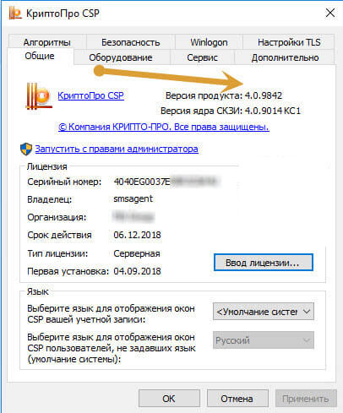Screen dimensions: 343x413
Task: Close the КриптоПро CSP dialog
Action: 330,13
